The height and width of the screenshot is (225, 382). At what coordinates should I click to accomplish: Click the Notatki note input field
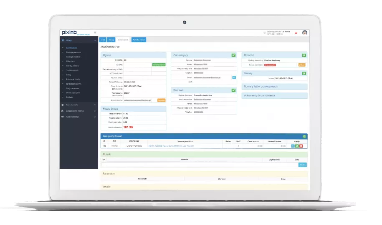(200, 165)
